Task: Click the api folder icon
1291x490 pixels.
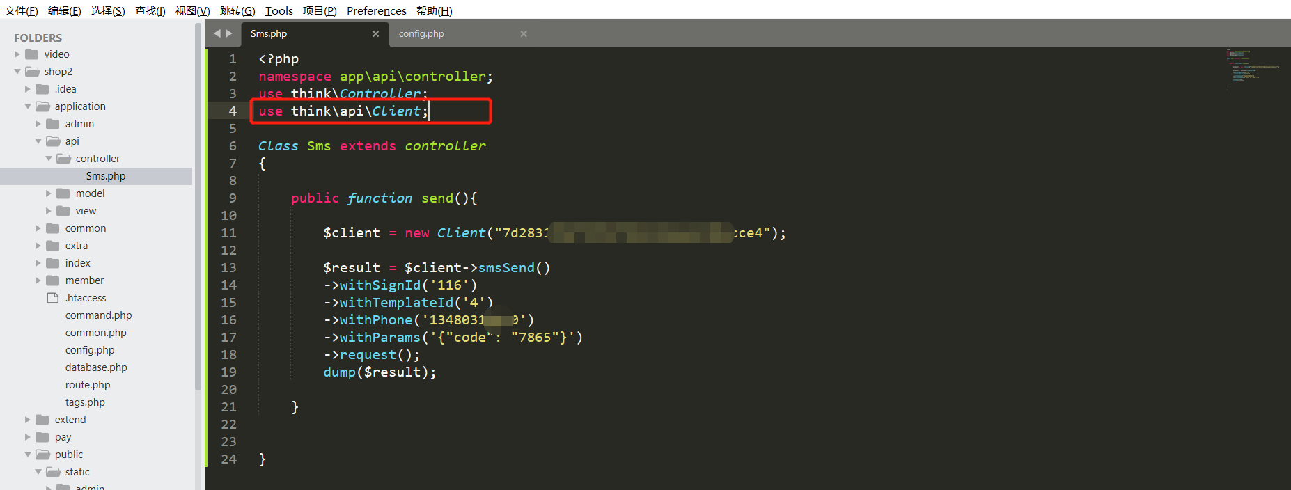Action: point(53,141)
